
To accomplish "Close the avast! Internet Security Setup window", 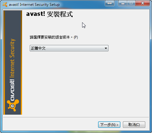I will click(x=142, y=3).
